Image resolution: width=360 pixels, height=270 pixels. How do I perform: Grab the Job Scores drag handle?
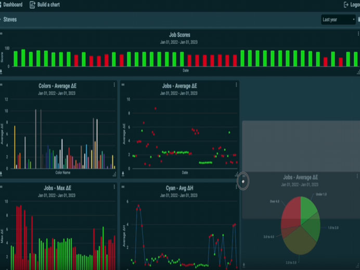click(x=1, y=34)
